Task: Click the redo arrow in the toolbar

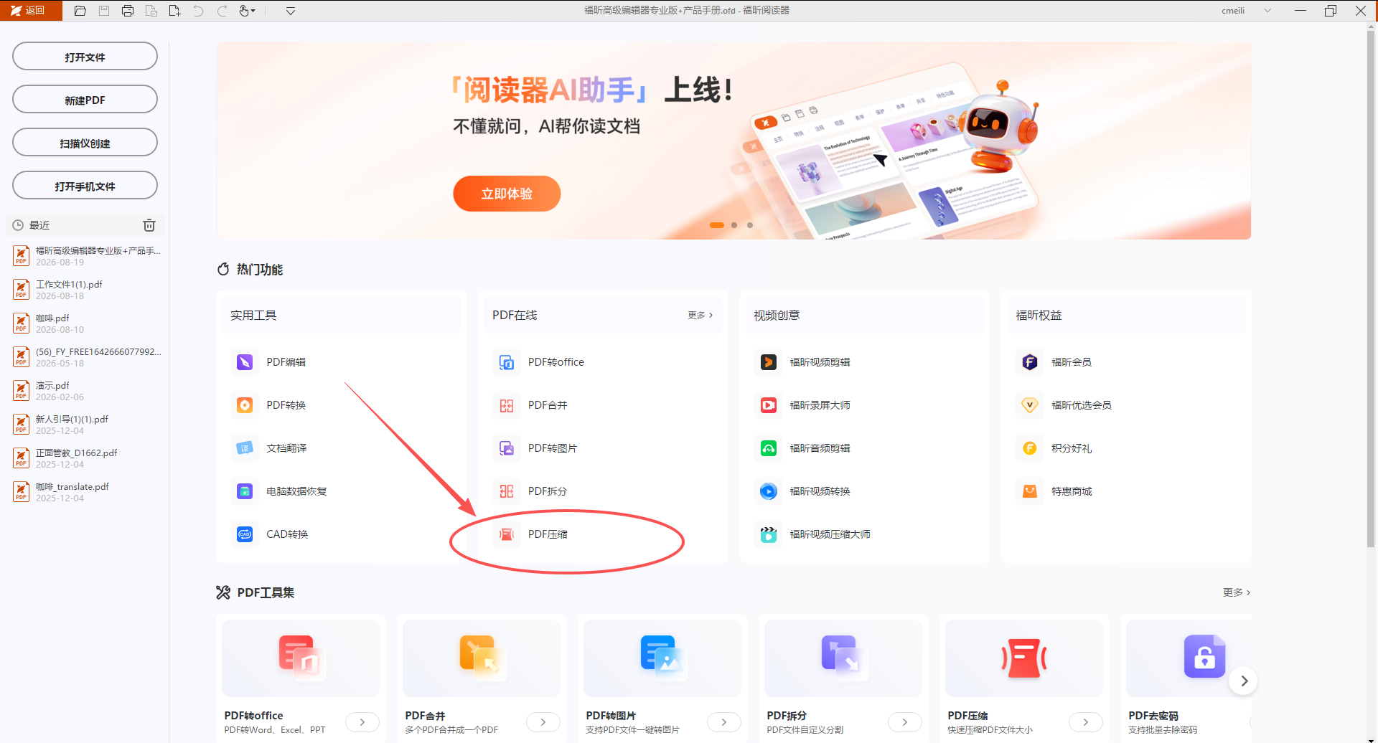Action: [x=222, y=11]
